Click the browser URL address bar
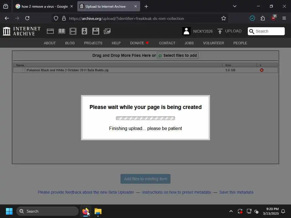Viewport: 291px width, 218px height. 140,18
